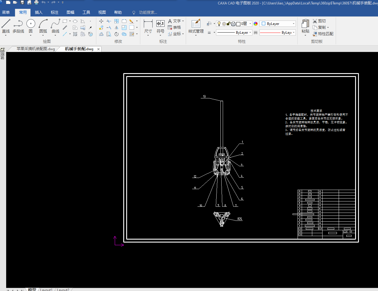Toggle the layer lightbulb on/off icon

point(219,24)
